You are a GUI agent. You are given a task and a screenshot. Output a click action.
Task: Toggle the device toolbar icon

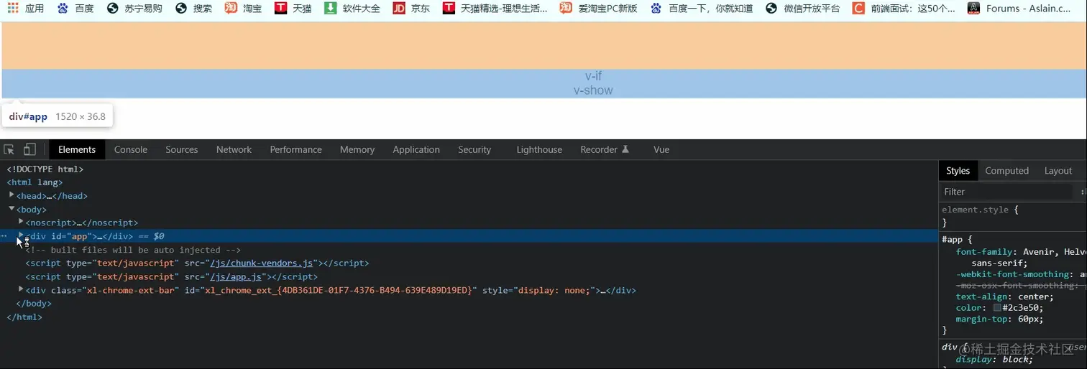(x=29, y=149)
